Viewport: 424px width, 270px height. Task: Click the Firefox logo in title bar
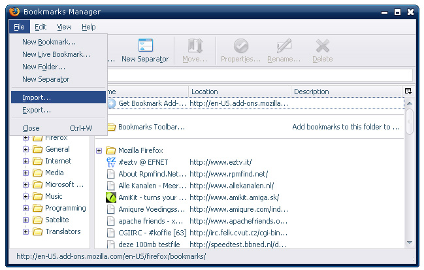pos(14,12)
